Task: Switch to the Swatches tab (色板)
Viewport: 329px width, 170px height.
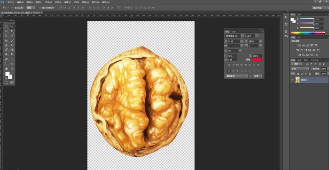Action: [x=299, y=14]
